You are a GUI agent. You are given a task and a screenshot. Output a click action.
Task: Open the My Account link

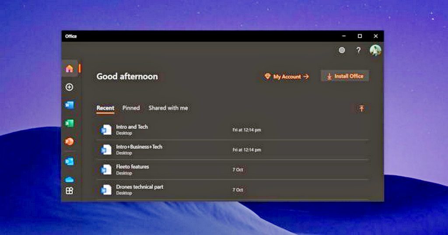[287, 77]
